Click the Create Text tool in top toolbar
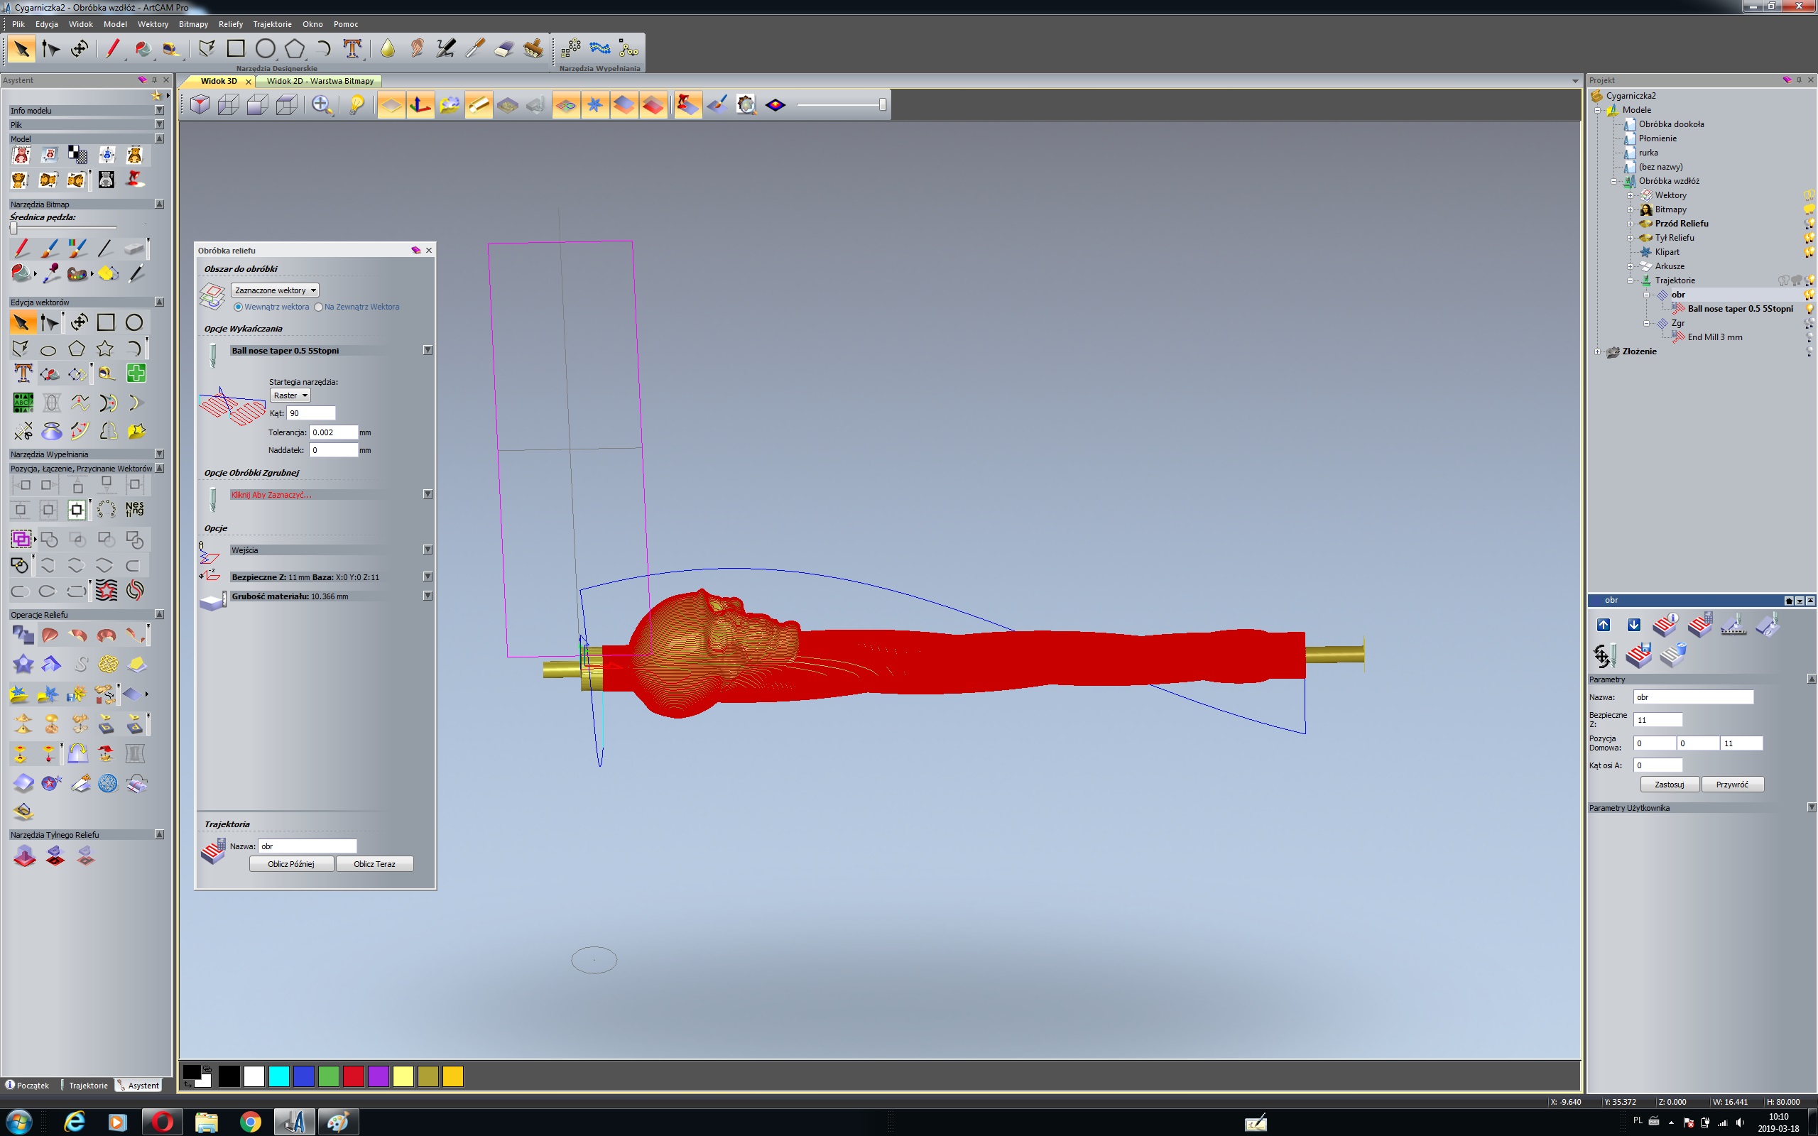Screen dimensions: 1818x1136 [x=352, y=49]
